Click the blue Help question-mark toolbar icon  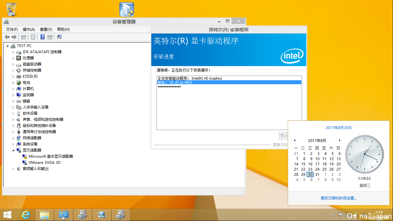pyautogui.click(x=42, y=37)
